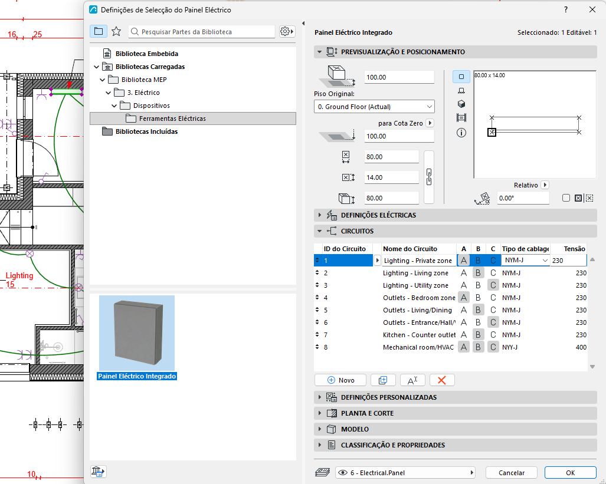Expand the Planta e Corte section

pyautogui.click(x=320, y=413)
